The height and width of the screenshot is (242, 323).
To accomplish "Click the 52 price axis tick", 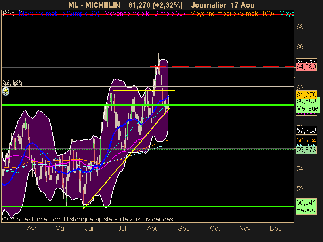I will (x=300, y=189).
